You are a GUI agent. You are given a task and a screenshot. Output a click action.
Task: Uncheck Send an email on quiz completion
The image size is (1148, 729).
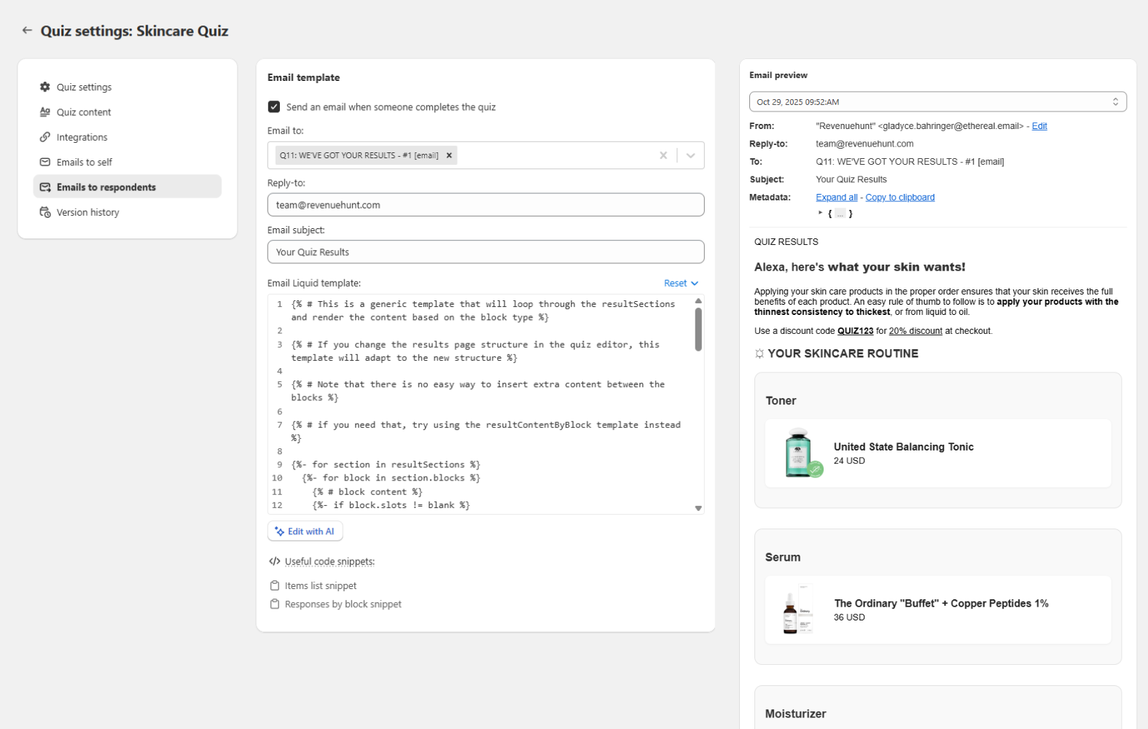click(274, 107)
